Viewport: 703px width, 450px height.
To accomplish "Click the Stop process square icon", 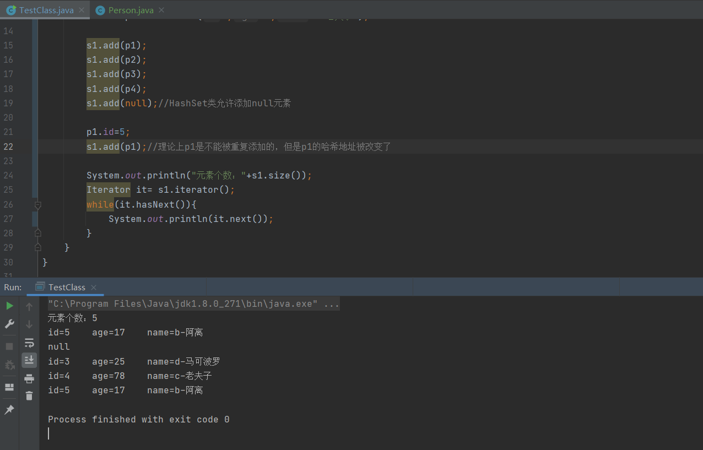I will [9, 346].
